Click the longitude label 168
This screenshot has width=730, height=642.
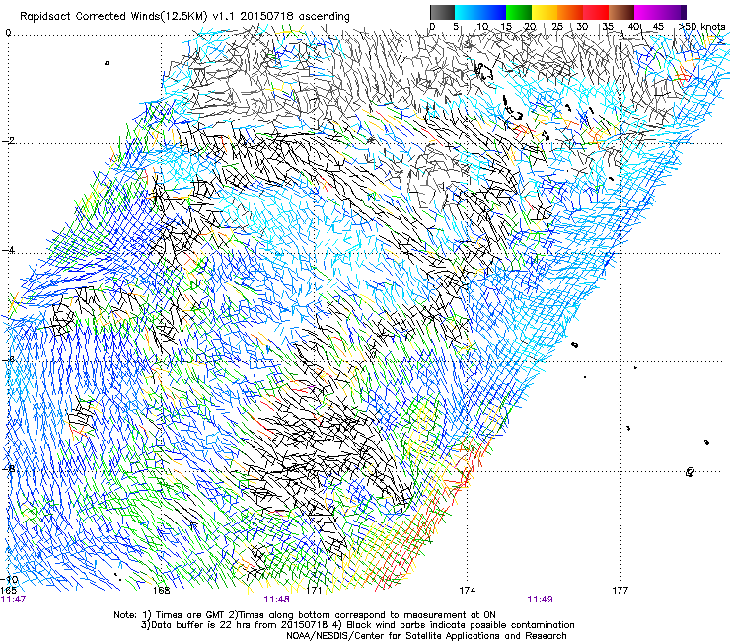[x=161, y=590]
